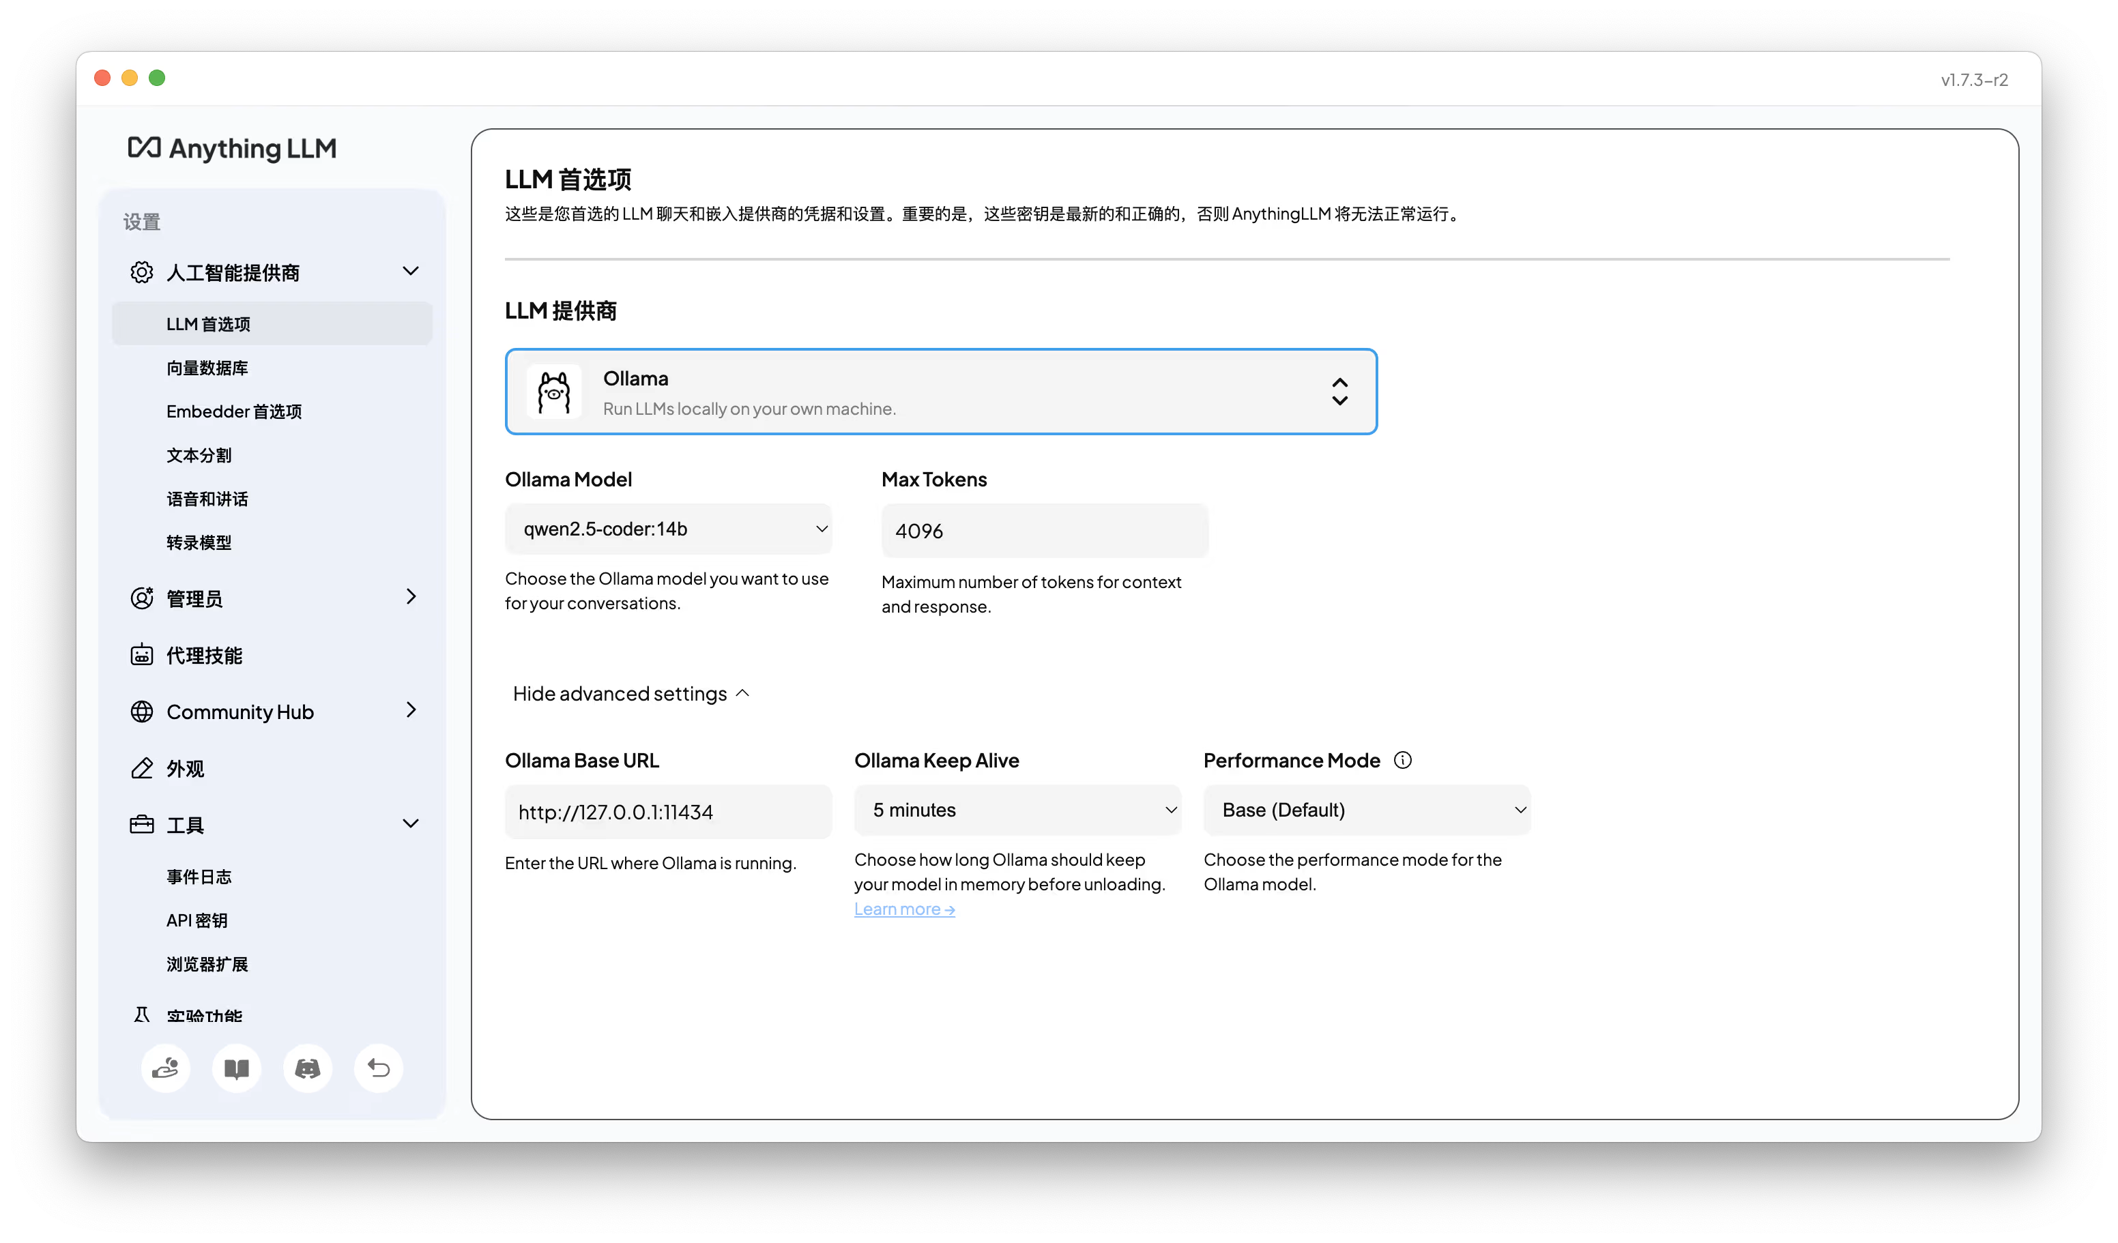Viewport: 2118px width, 1243px height.
Task: Click the version label v1.7.3-r2
Action: [1974, 80]
